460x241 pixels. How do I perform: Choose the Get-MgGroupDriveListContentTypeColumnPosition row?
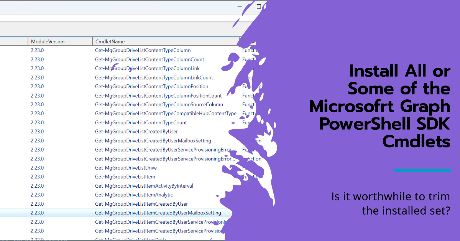[x=151, y=86]
